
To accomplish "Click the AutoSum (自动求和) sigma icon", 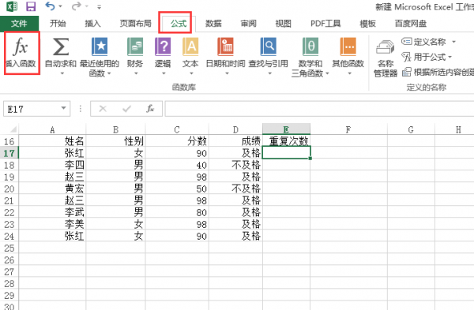I will (x=61, y=47).
